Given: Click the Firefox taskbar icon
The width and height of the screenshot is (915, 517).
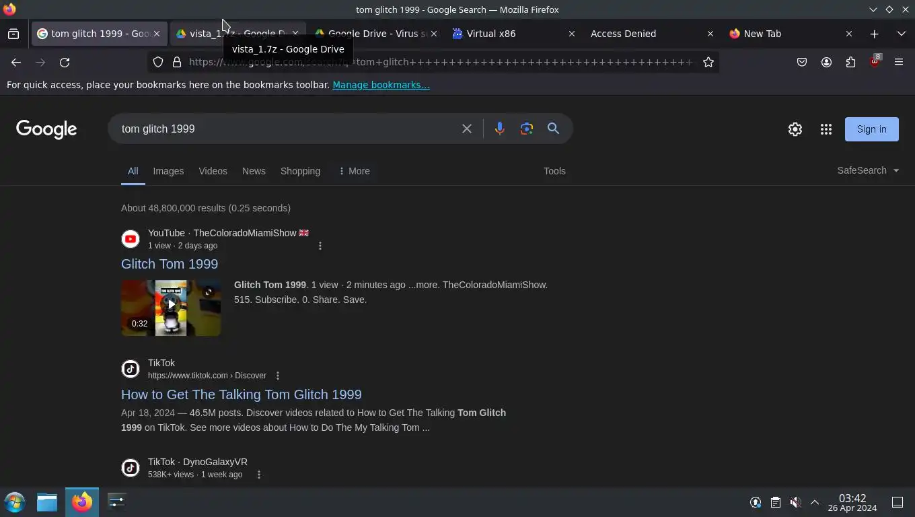Looking at the screenshot, I should coord(82,502).
